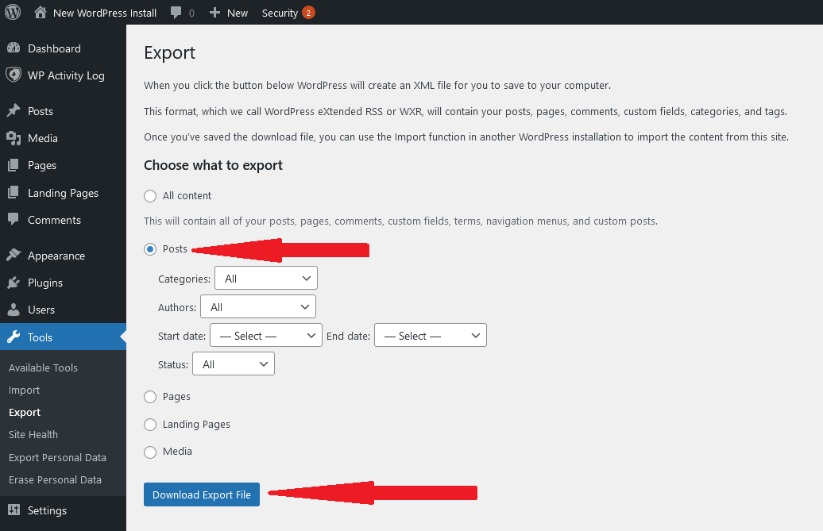823x531 pixels.
Task: Select the All content radio button
Action: tap(150, 196)
